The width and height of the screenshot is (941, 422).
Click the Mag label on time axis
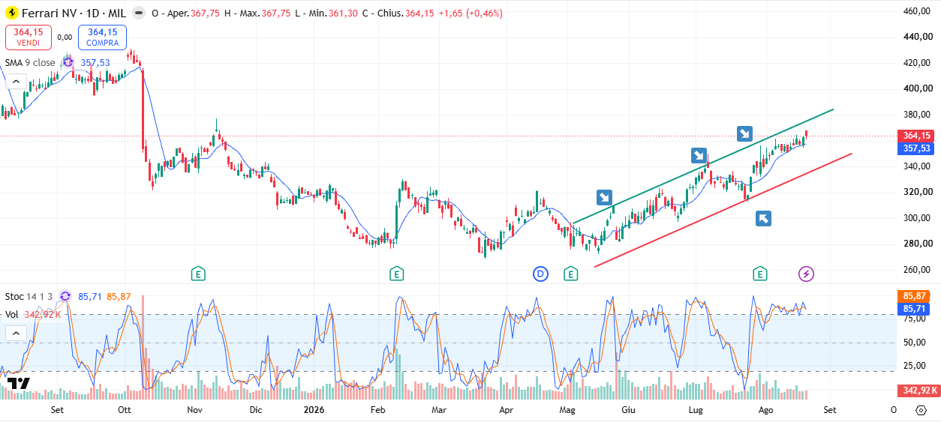coord(568,410)
